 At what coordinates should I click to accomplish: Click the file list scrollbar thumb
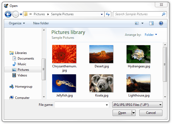pyautogui.click(x=165, y=64)
